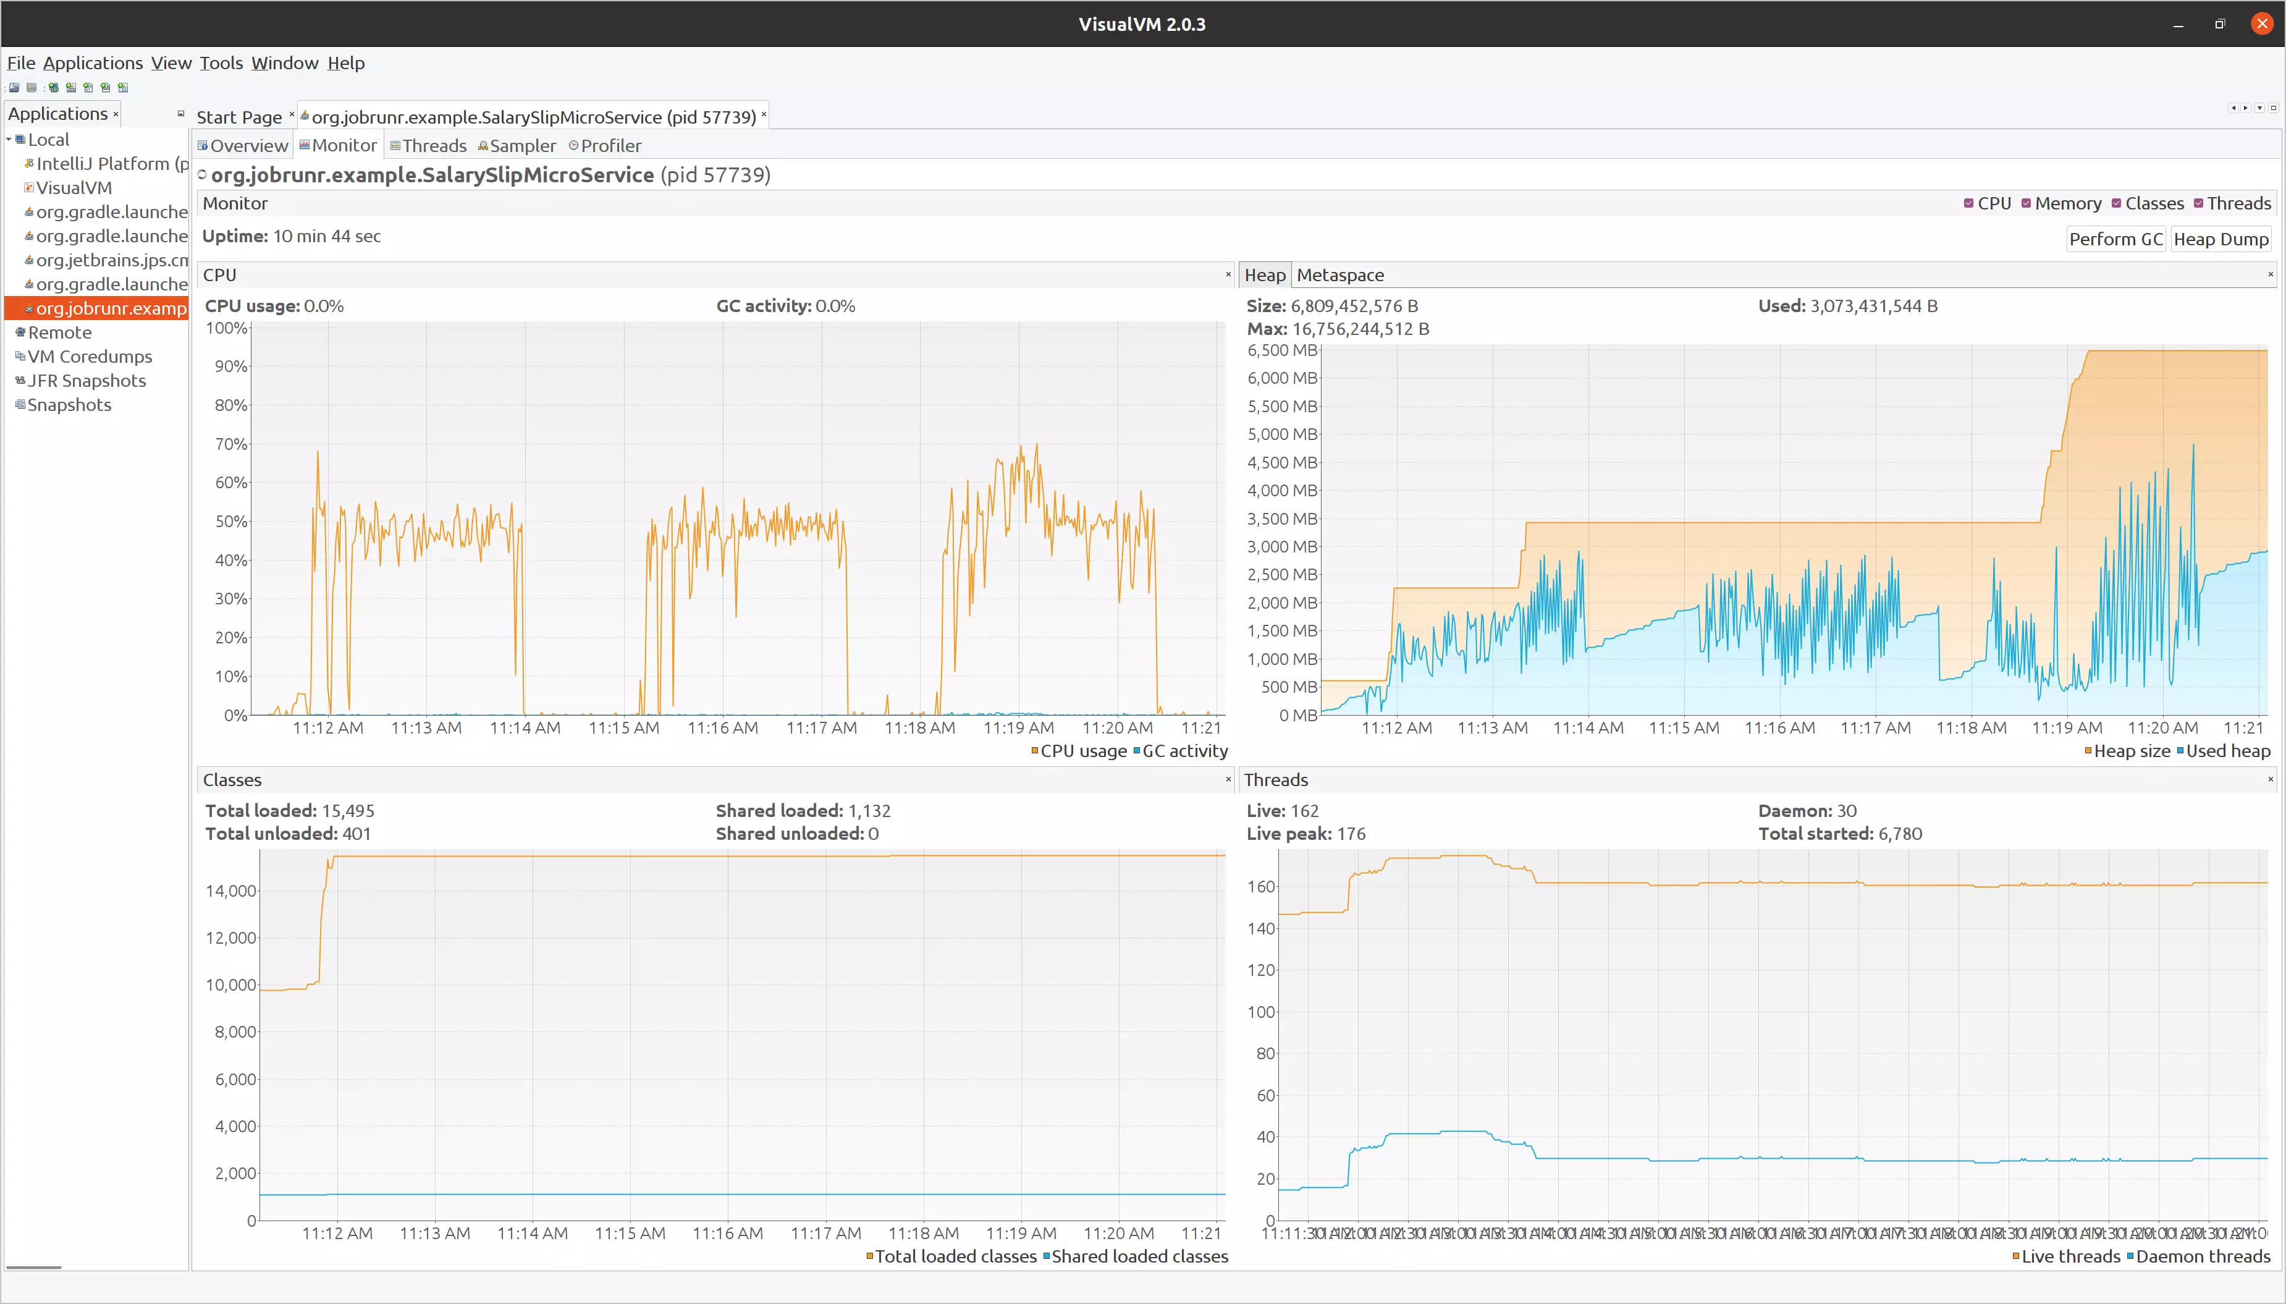Click the IntelliJ Platform application icon
This screenshot has height=1304, width=2286.
tap(30, 164)
